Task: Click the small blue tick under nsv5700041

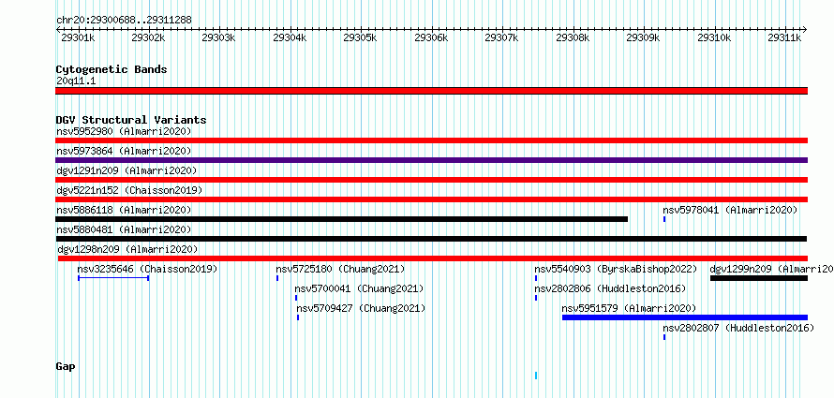Action: [x=296, y=298]
